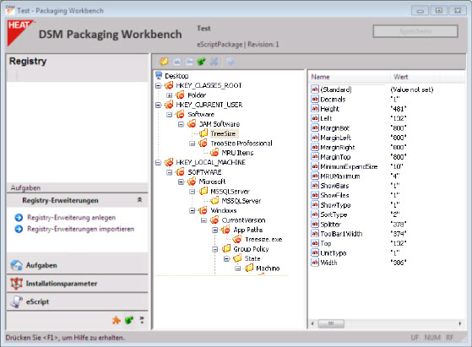Click the round grey help toolbar icon

[x=231, y=62]
